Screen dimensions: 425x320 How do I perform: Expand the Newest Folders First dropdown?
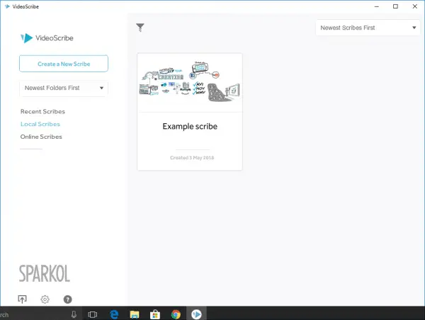pyautogui.click(x=64, y=88)
